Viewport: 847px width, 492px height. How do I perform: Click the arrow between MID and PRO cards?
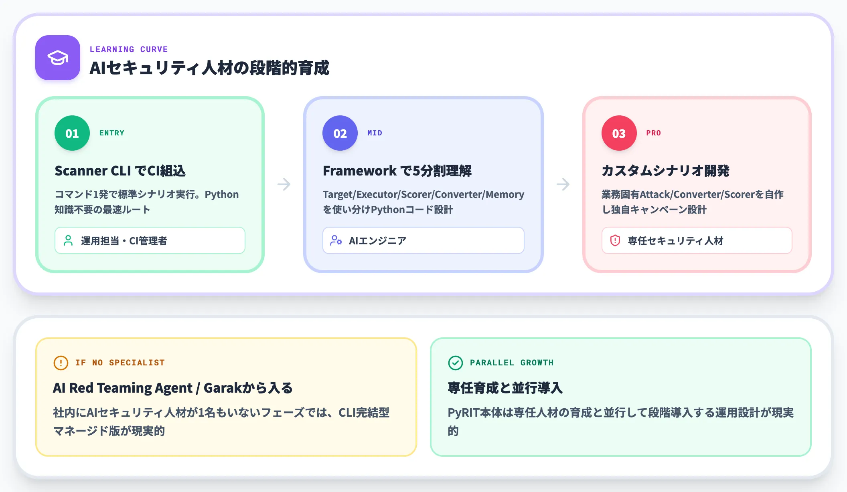point(563,184)
